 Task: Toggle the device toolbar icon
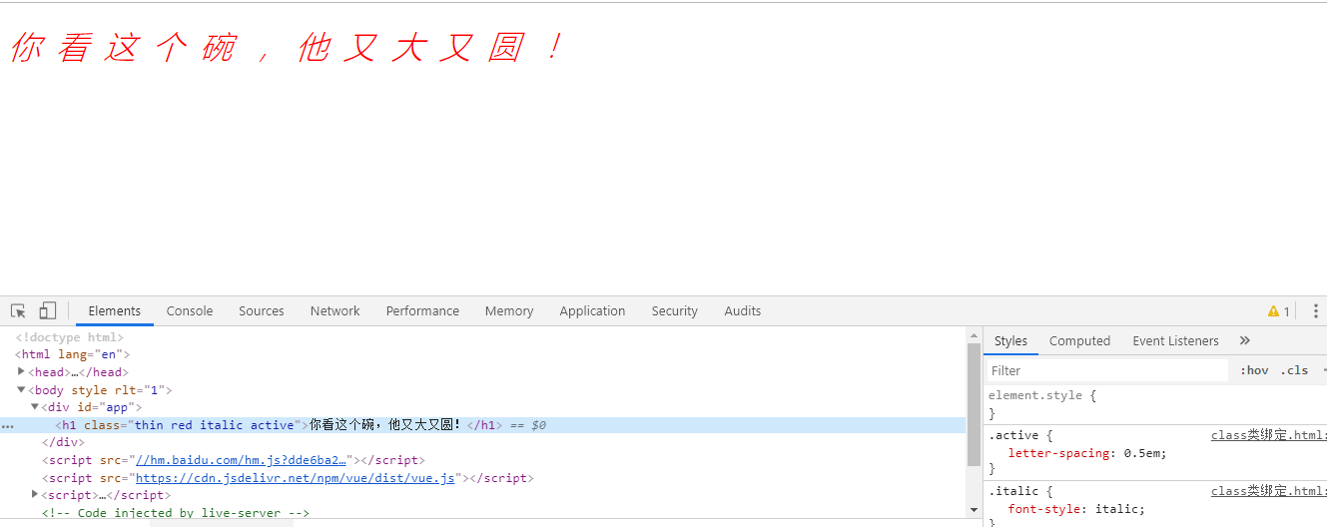pyautogui.click(x=48, y=311)
